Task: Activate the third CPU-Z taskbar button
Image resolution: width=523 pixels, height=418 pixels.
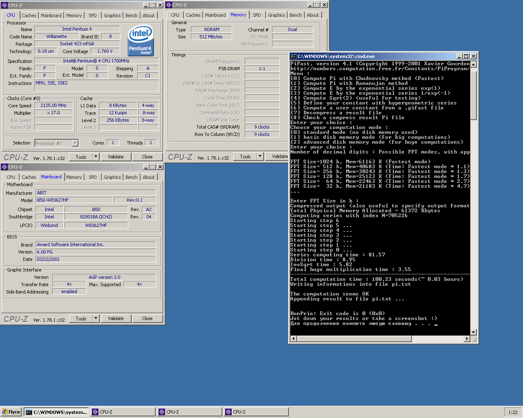Action: (256, 412)
